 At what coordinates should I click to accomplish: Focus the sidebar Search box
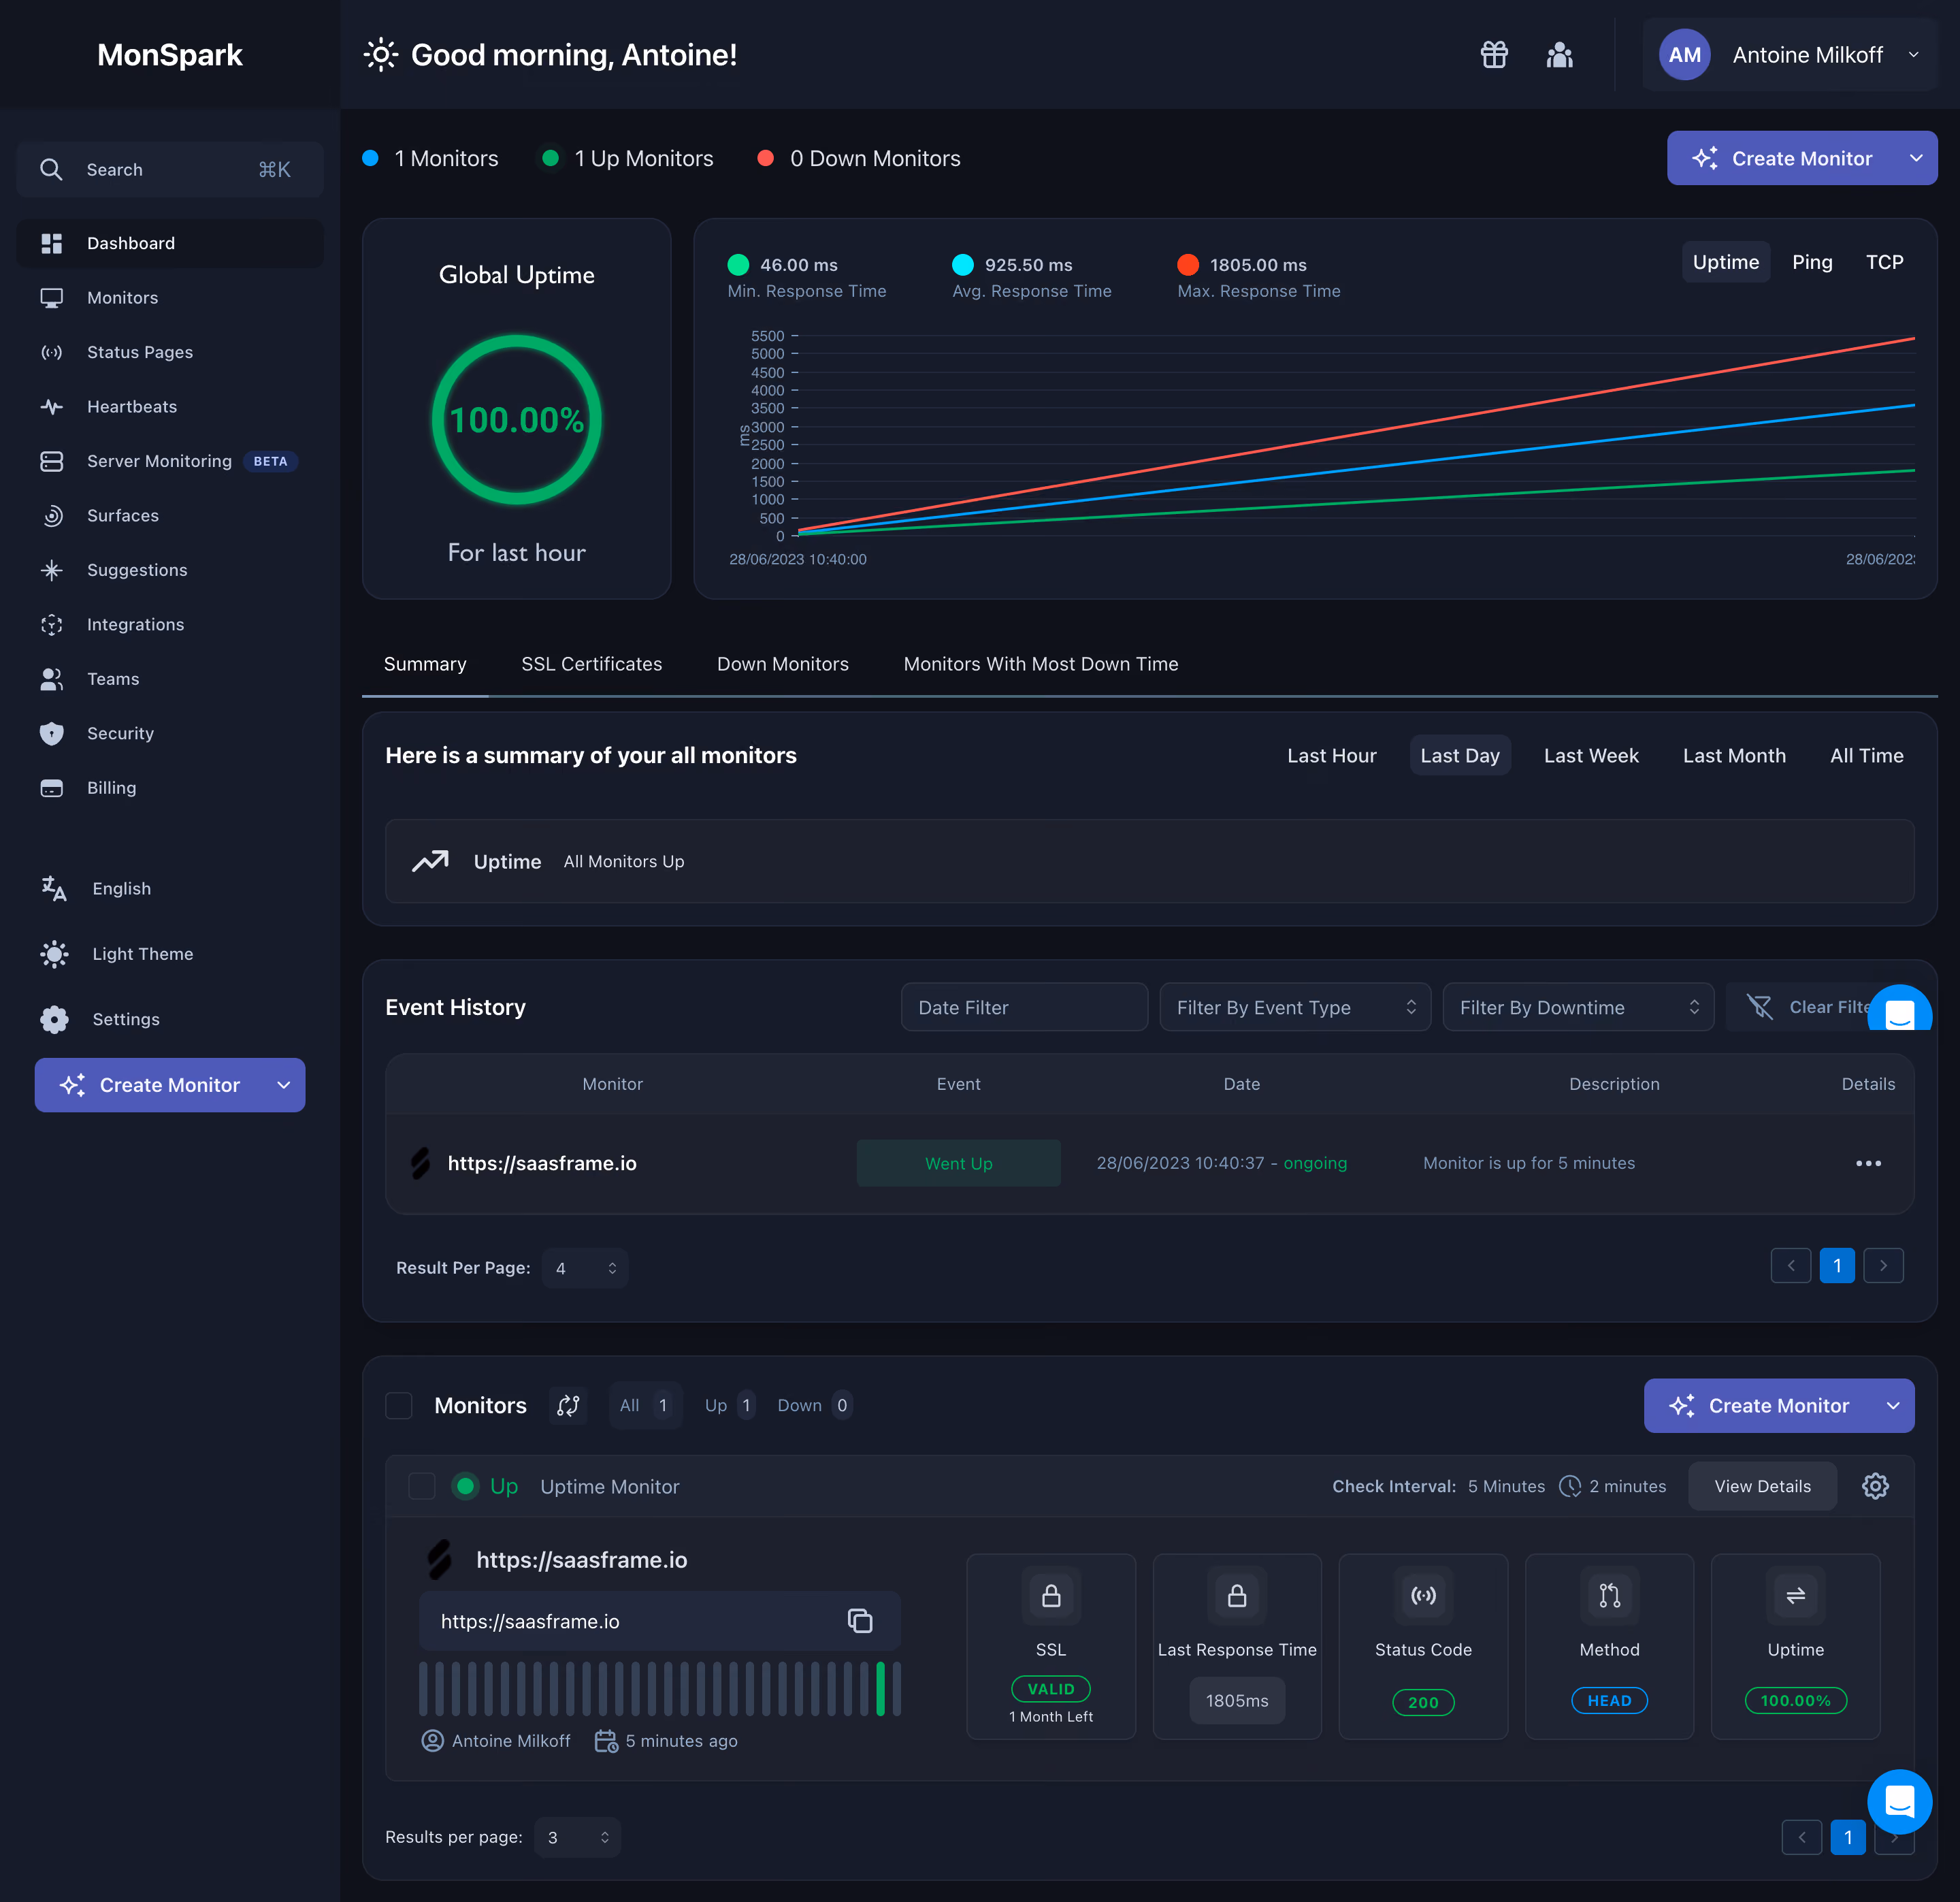(x=170, y=169)
